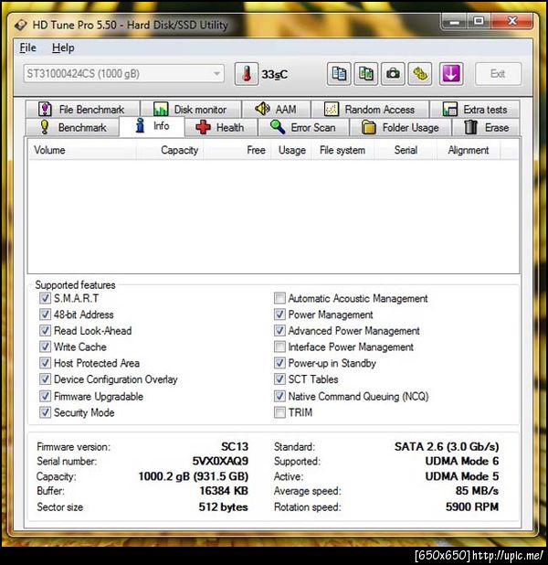Open the Folder Usage tab
The width and height of the screenshot is (548, 565).
coord(400,128)
